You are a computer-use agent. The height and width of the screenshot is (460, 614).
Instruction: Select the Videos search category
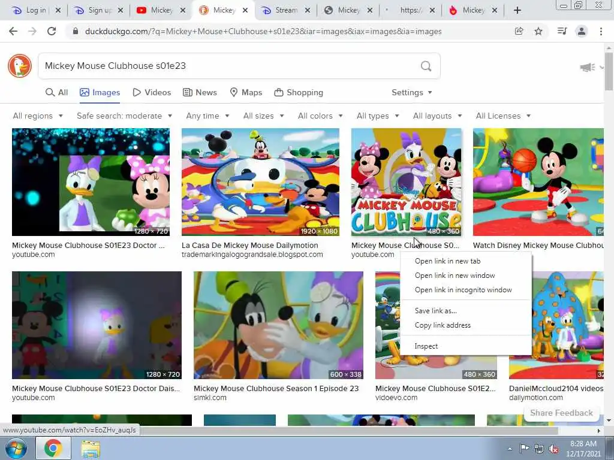[152, 92]
